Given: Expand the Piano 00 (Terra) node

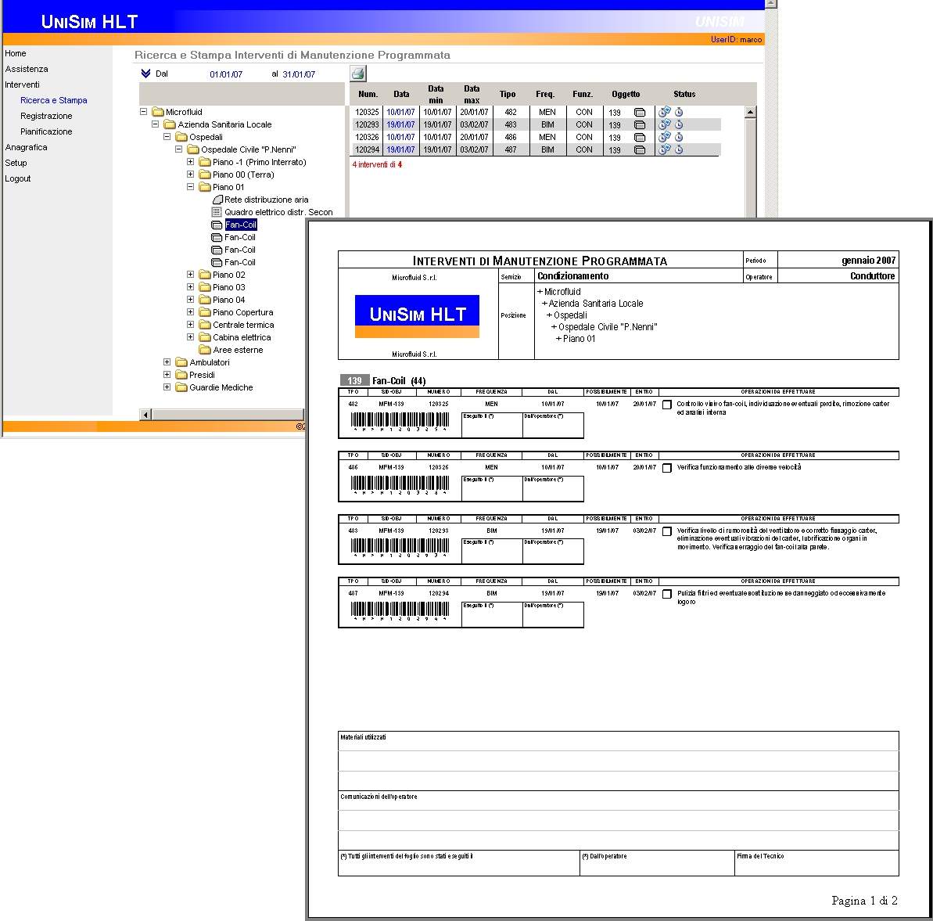Looking at the screenshot, I should click(190, 174).
